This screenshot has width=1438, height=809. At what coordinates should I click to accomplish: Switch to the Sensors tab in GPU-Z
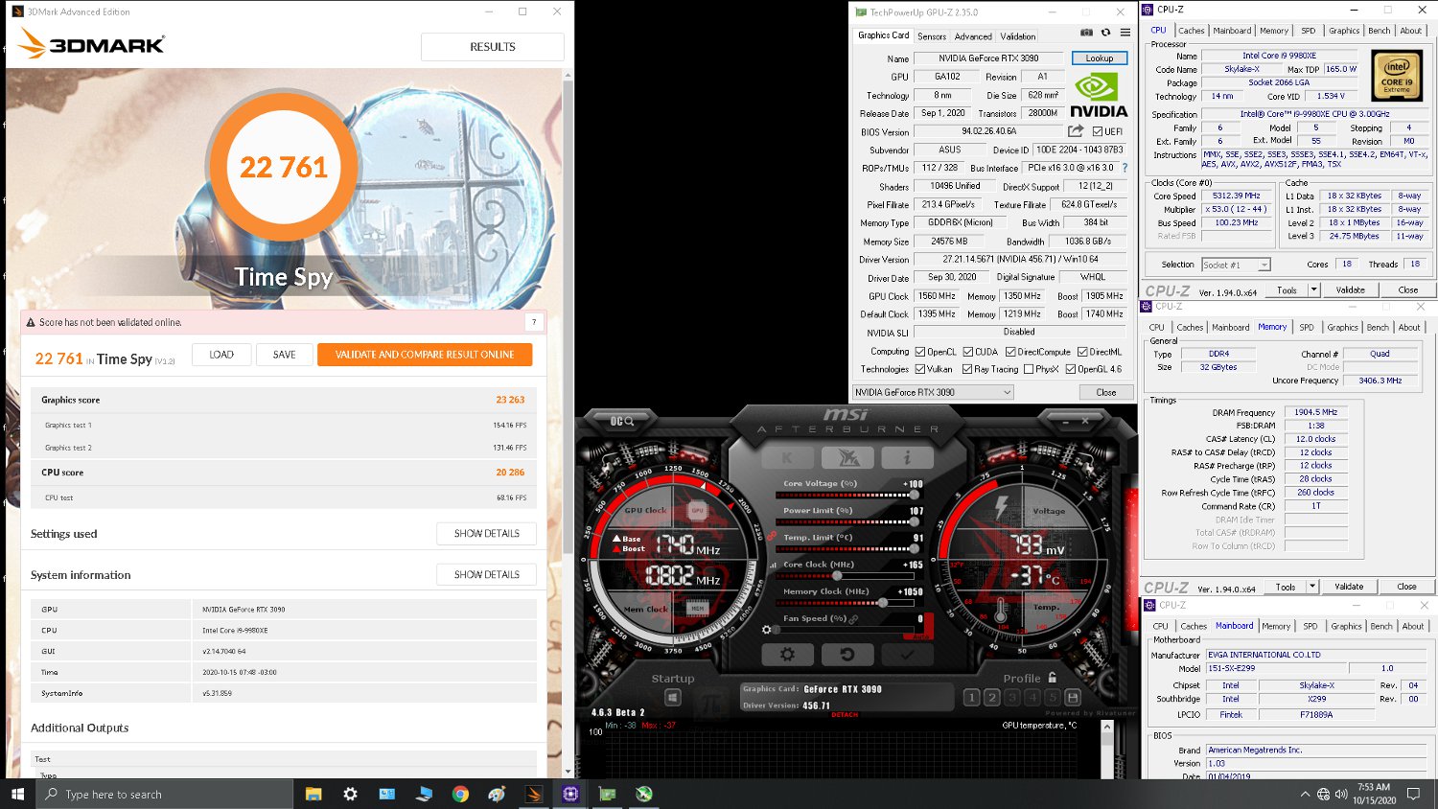pos(932,36)
